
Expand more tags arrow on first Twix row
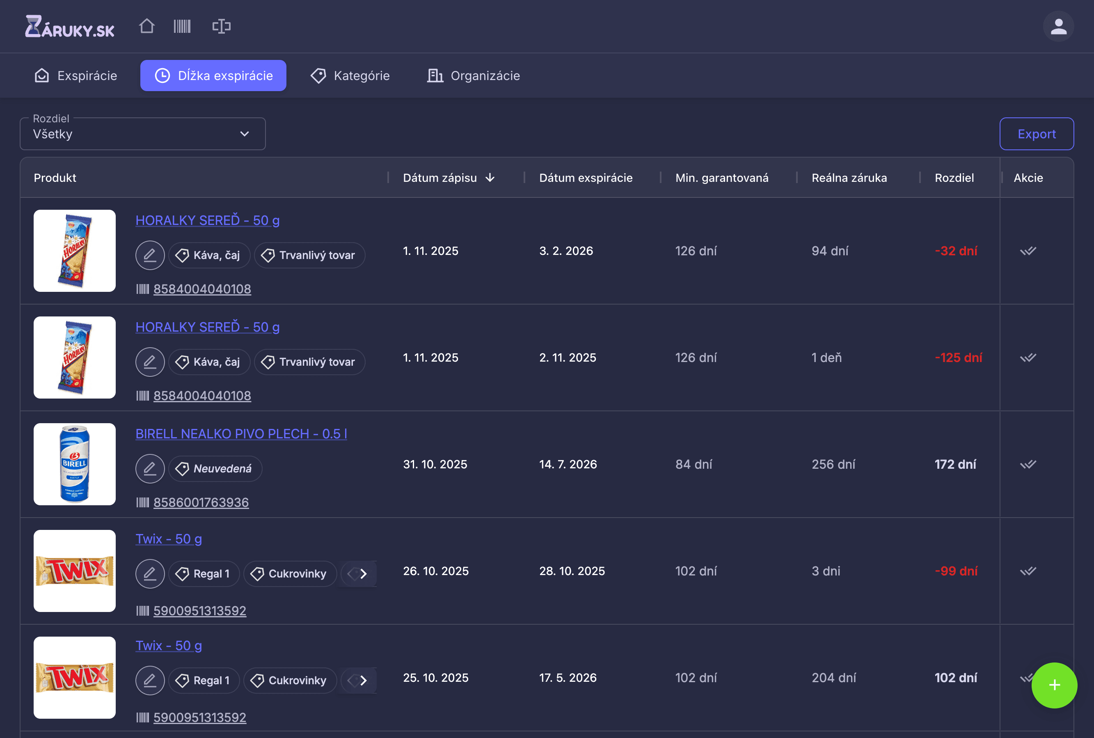363,574
